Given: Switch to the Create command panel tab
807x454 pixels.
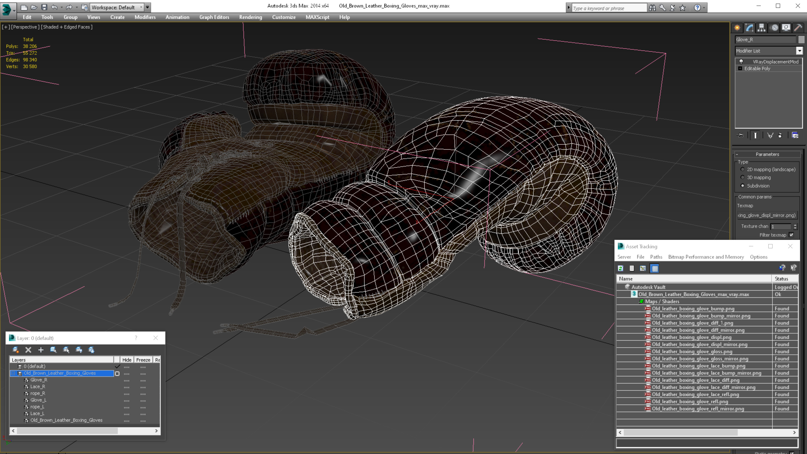Looking at the screenshot, I should [737, 27].
